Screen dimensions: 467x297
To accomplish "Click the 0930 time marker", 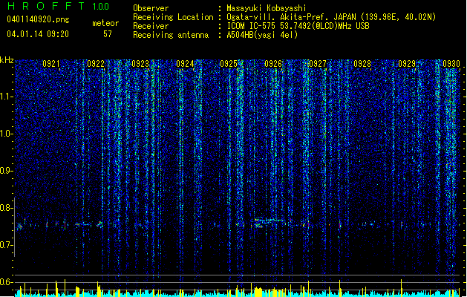I will coord(451,64).
